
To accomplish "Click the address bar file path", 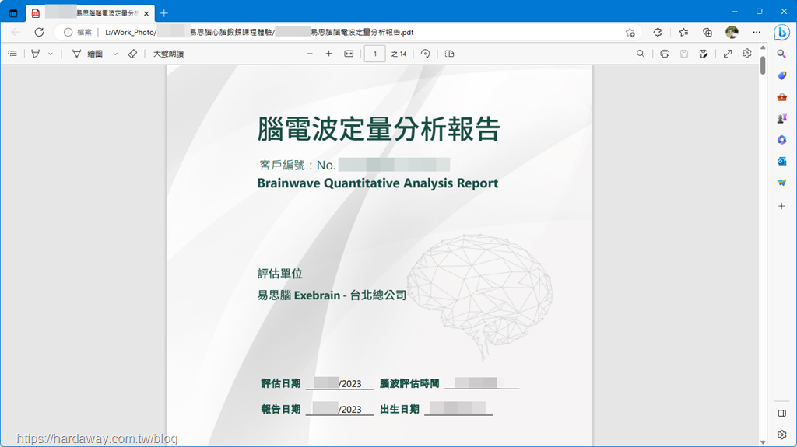I will 259,32.
